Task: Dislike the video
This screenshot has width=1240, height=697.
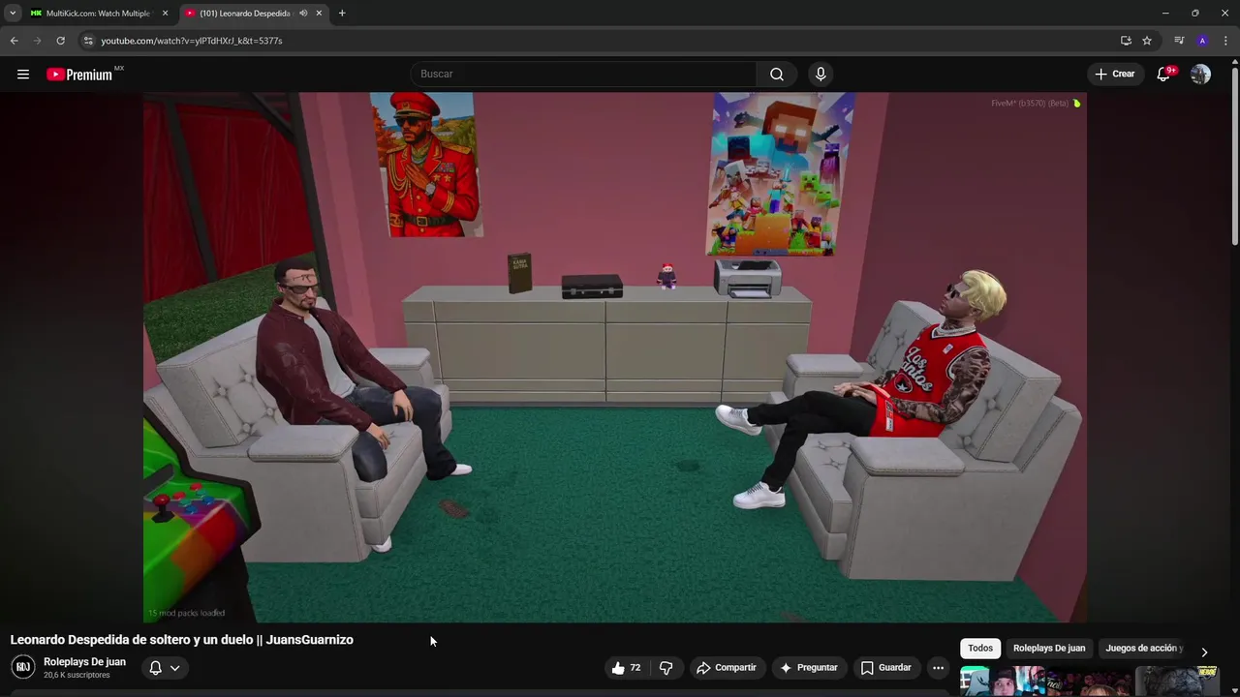Action: [x=666, y=668]
